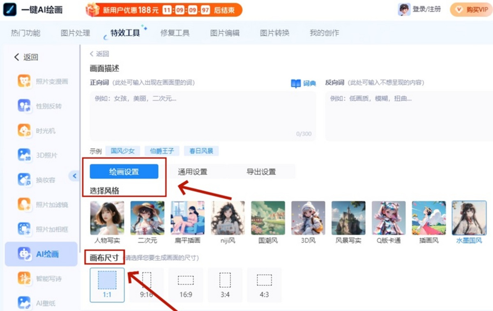Open the 智能写诗 feature
This screenshot has height=311, width=493.
point(41,279)
